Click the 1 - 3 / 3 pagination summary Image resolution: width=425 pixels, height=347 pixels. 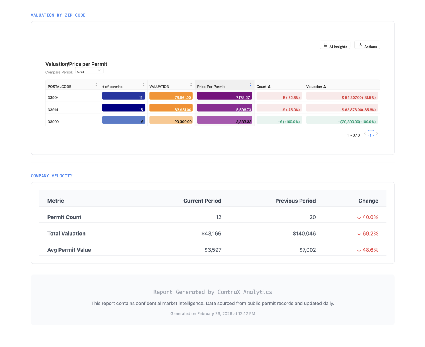[x=354, y=135]
